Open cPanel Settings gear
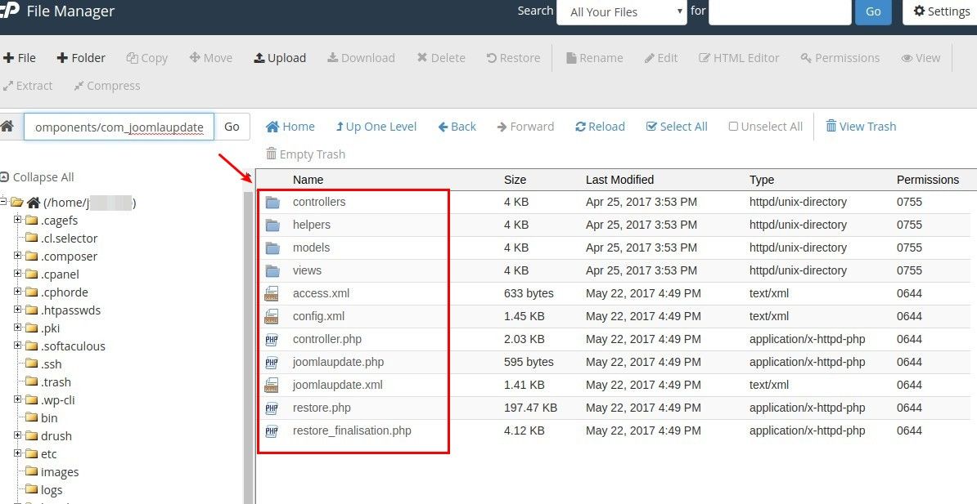This screenshot has width=977, height=504. pos(939,11)
